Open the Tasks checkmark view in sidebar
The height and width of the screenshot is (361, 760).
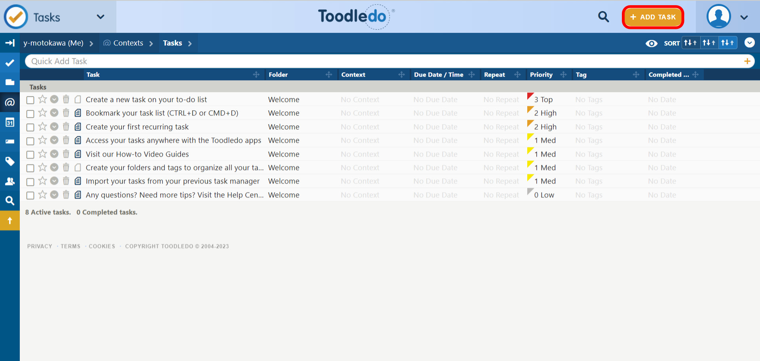click(10, 63)
